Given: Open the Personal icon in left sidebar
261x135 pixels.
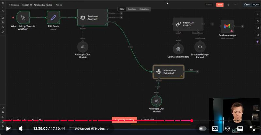Looking at the screenshot, I should pyautogui.click(x=3, y=22).
